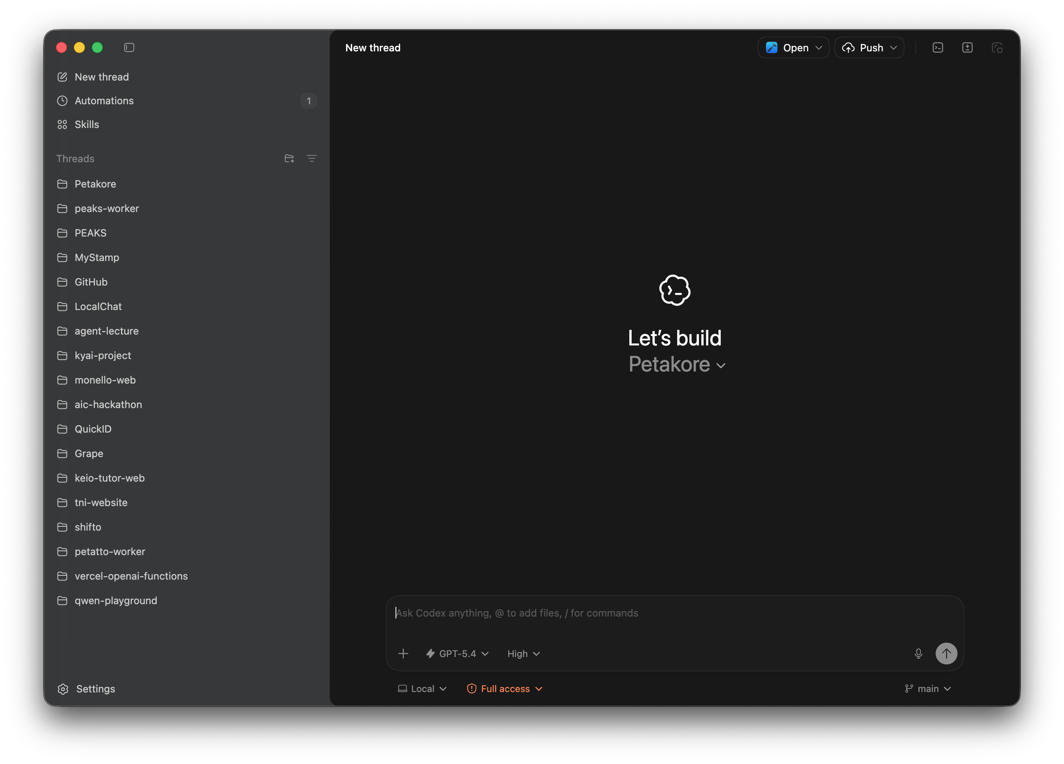The height and width of the screenshot is (764, 1064).
Task: Click the Automations count badge
Action: 309,101
